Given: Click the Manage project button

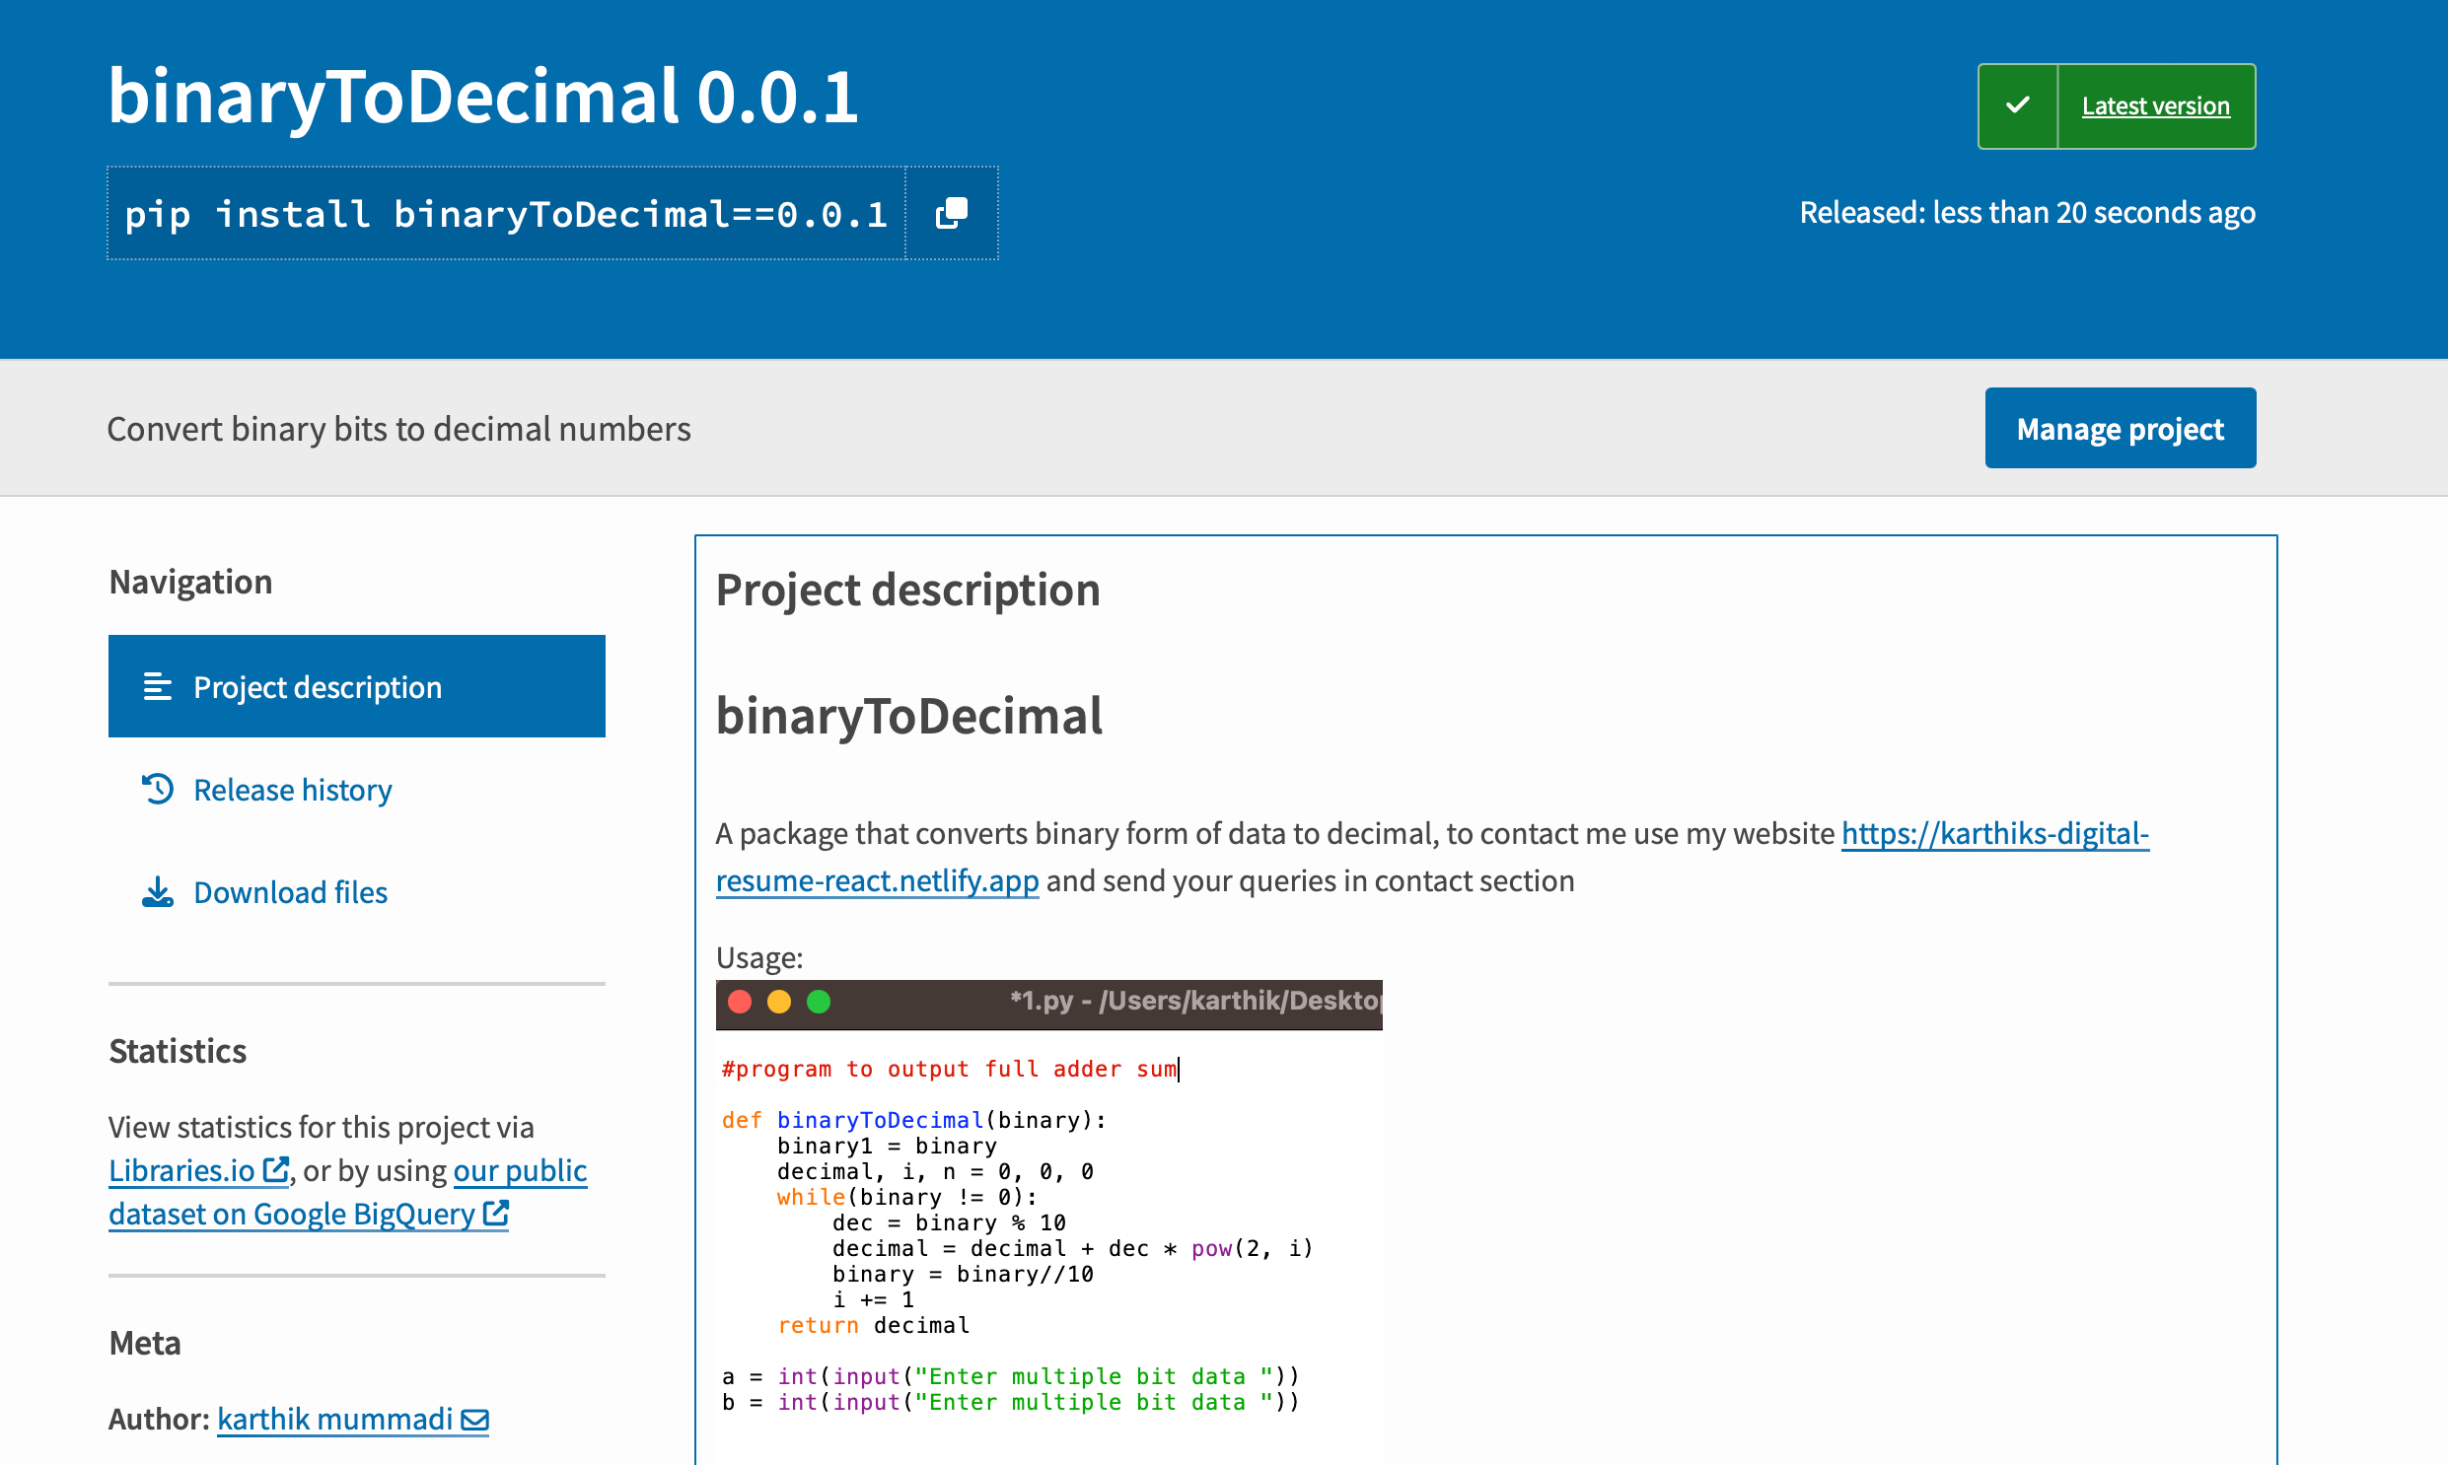Looking at the screenshot, I should pos(2120,429).
